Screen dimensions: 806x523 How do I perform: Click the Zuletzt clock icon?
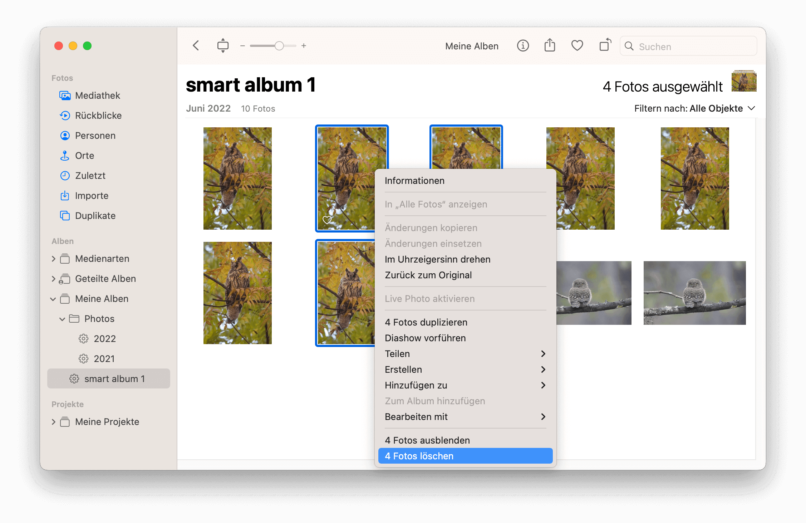click(x=65, y=176)
